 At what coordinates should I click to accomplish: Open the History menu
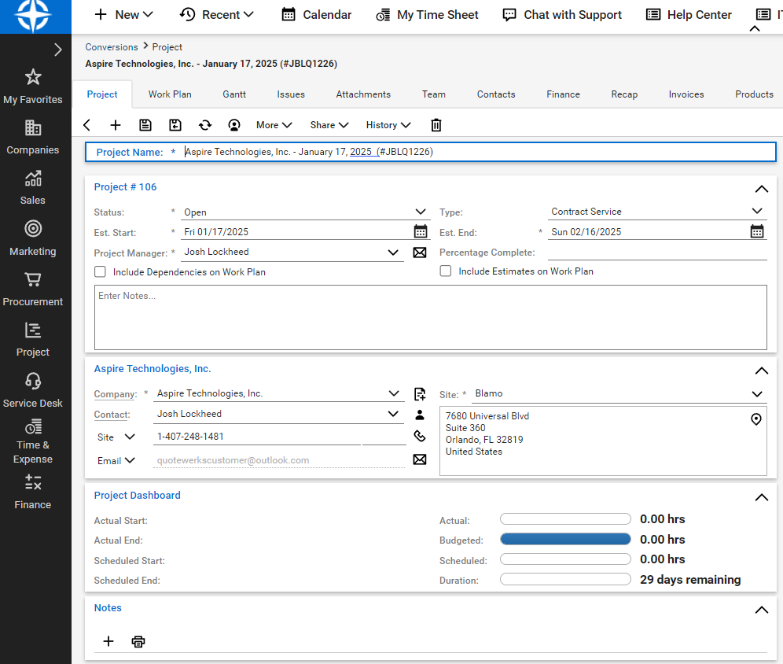[388, 125]
